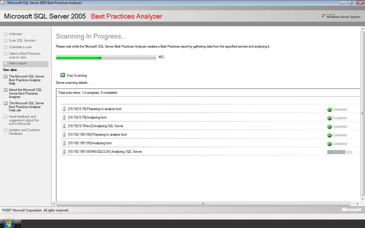Click server icon for MSSQLCL01 Analyzing SQL Server
Screen dimensions: 365x228
64,151
